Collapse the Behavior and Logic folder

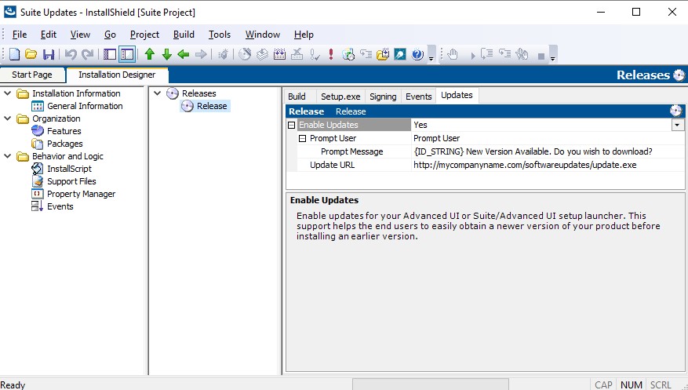[8, 156]
